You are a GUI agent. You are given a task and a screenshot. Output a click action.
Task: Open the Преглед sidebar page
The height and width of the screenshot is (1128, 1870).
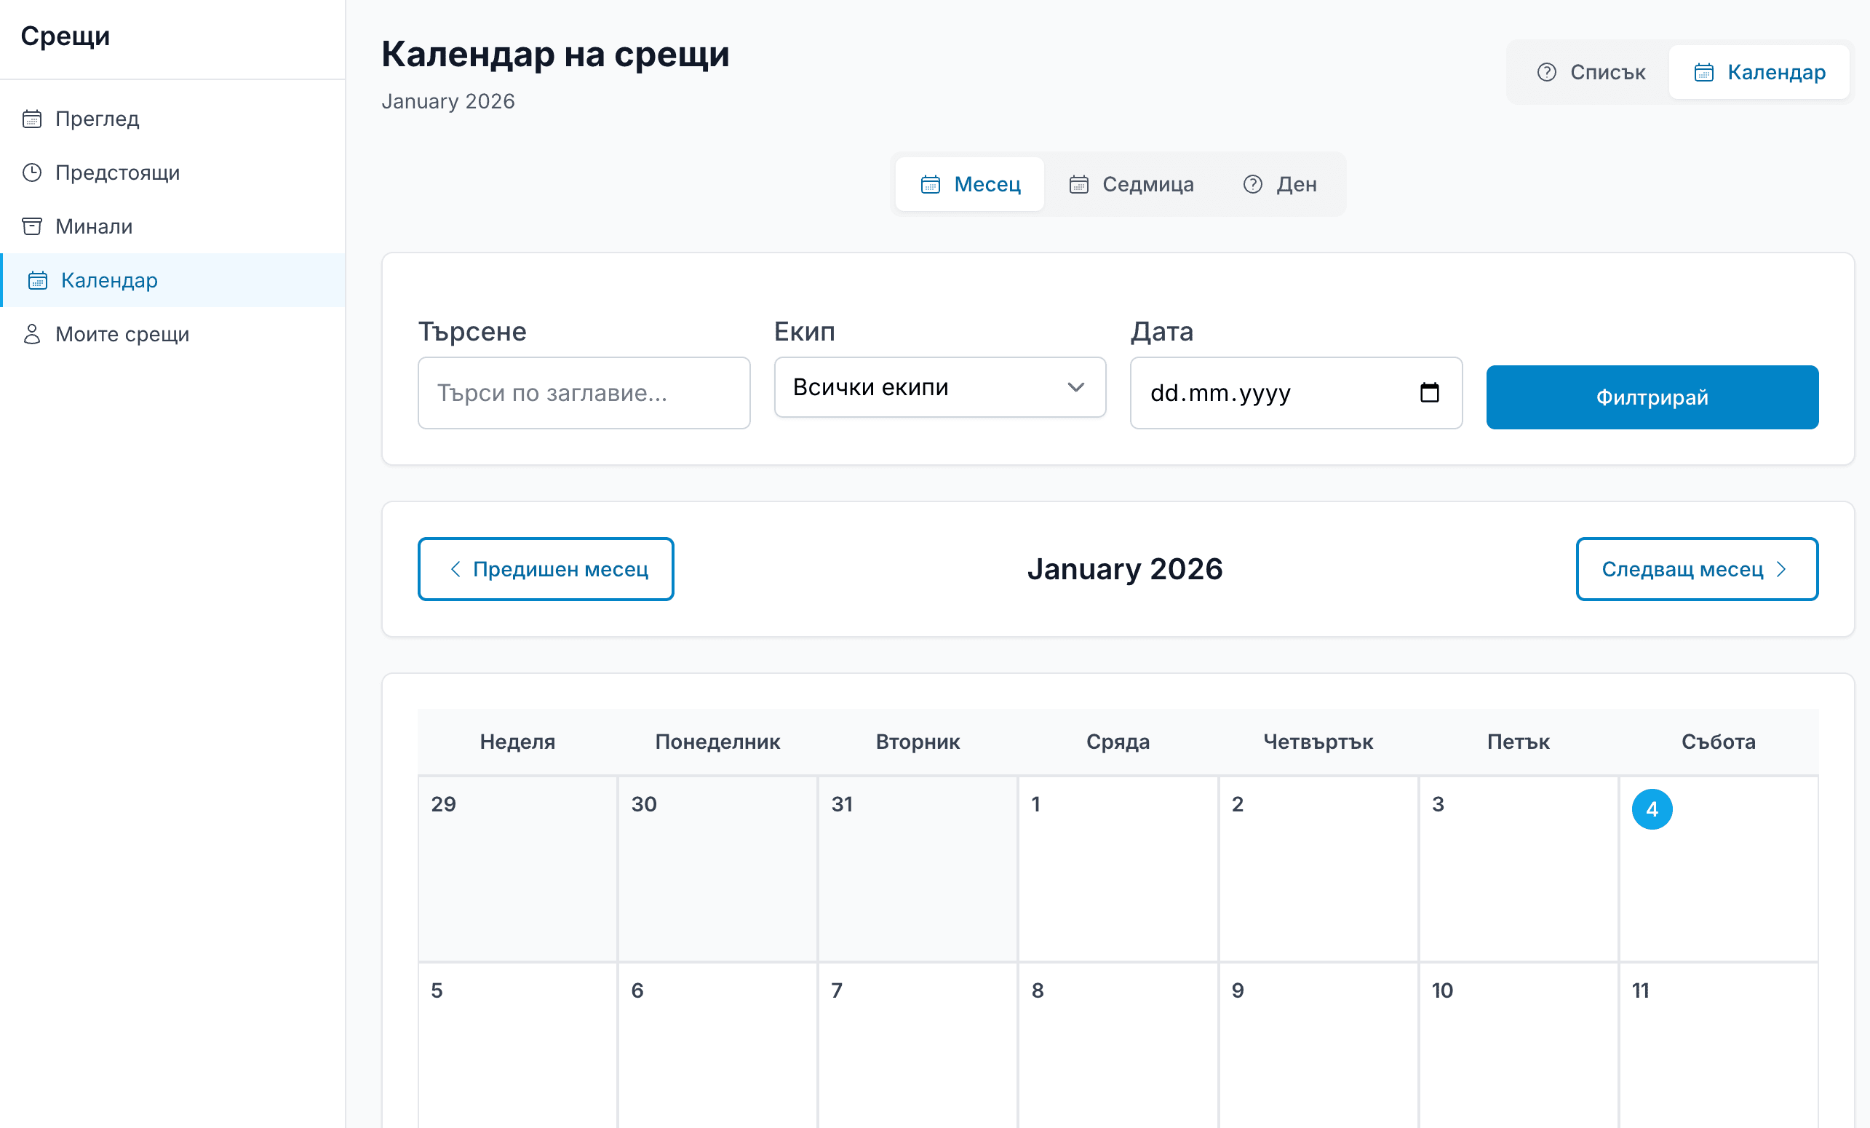(173, 119)
